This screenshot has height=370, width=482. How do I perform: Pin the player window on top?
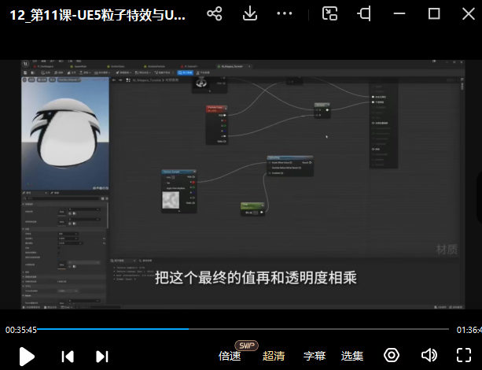(365, 14)
